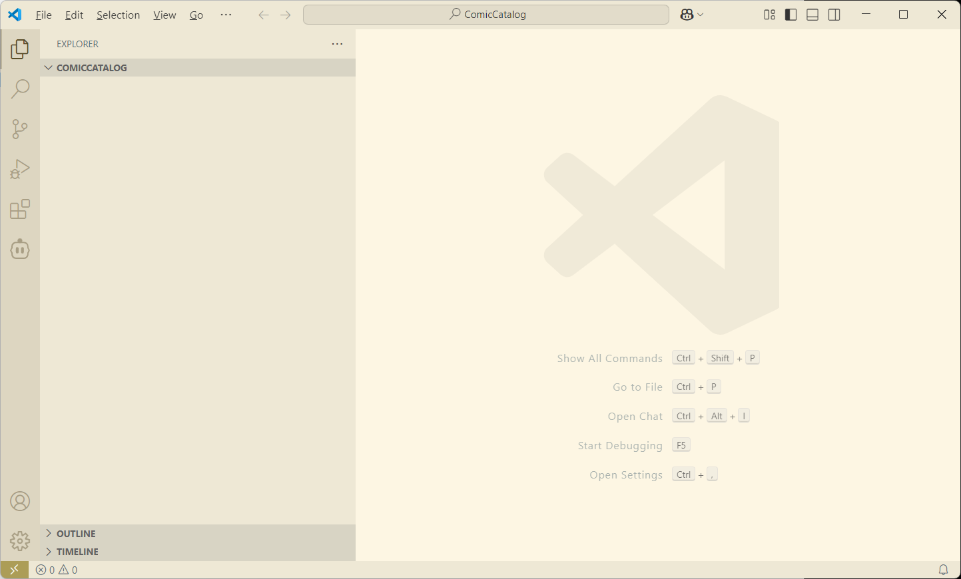Toggle the secondary side bar visibility
961x579 pixels.
click(834, 15)
